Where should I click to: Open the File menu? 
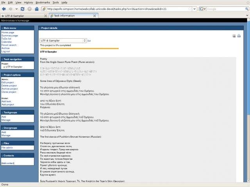[3, 3]
